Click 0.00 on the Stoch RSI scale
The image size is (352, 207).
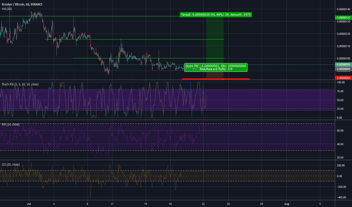[x=340, y=117]
